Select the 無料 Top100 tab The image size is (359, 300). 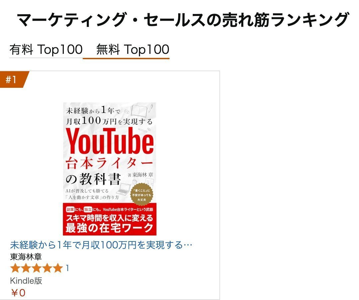[x=133, y=50]
